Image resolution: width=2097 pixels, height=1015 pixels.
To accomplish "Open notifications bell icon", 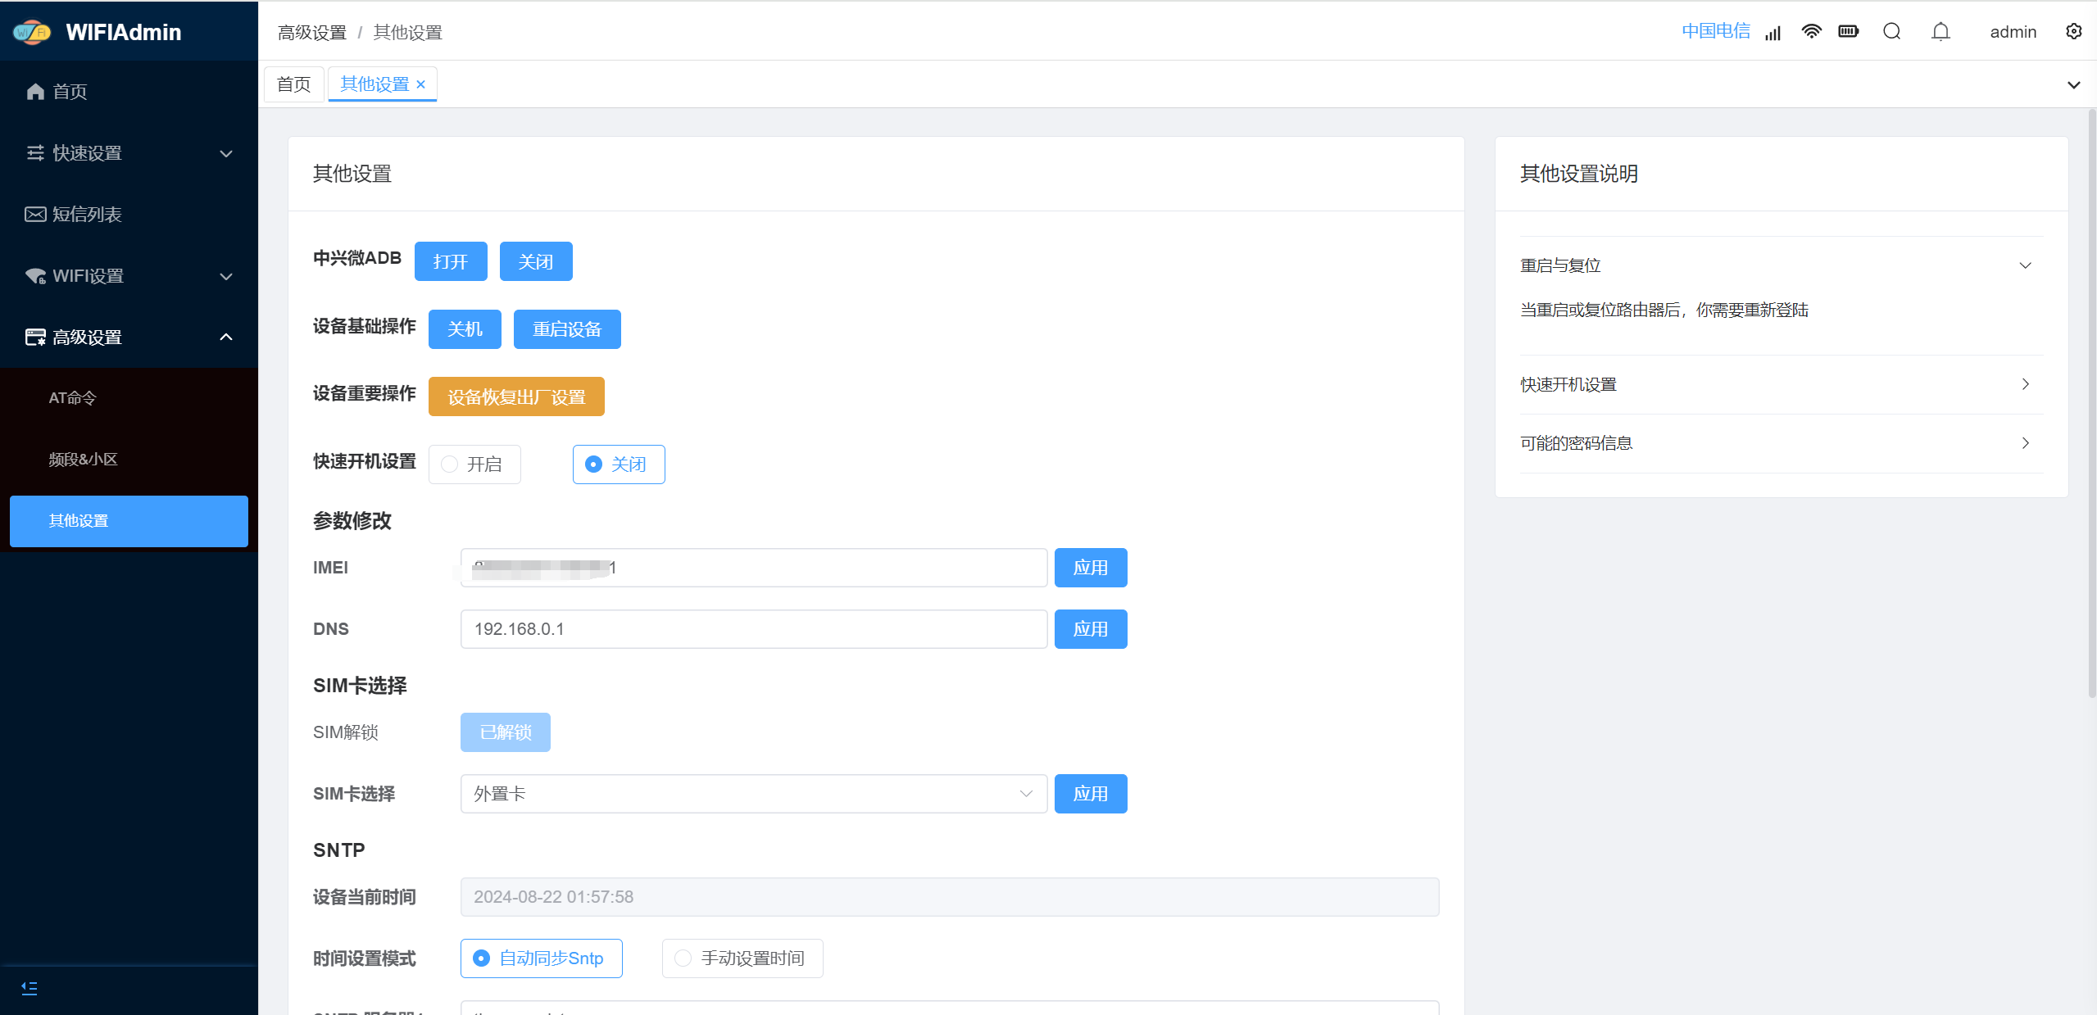I will pos(1940,32).
